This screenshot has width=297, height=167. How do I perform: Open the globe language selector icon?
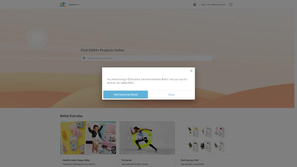pos(195,5)
